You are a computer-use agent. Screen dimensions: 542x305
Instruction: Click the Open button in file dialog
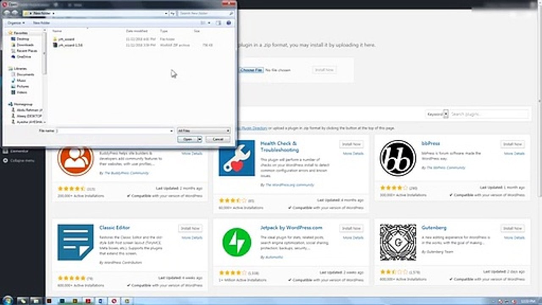188,139
